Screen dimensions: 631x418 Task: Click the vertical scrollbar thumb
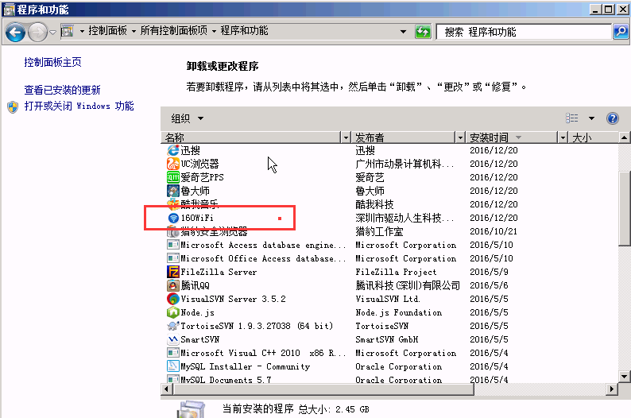(x=624, y=208)
